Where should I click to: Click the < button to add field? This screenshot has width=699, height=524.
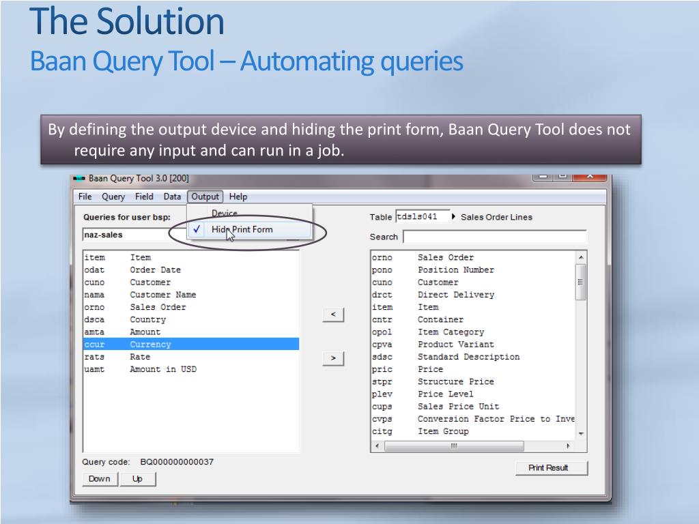(x=333, y=315)
